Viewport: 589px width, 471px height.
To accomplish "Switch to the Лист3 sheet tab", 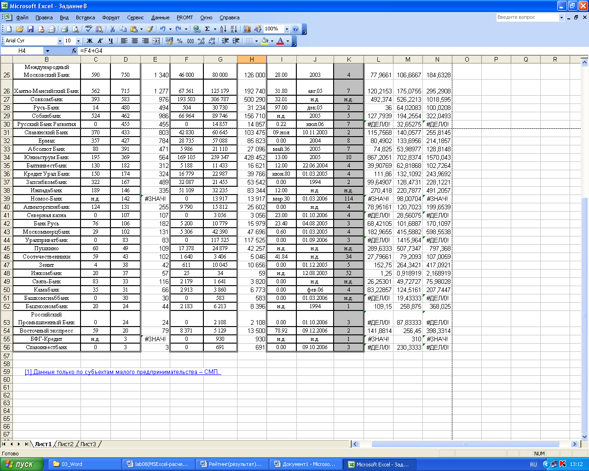I will point(88,444).
